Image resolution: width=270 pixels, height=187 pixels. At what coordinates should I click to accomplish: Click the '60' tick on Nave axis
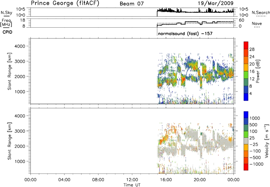[x=242, y=20]
